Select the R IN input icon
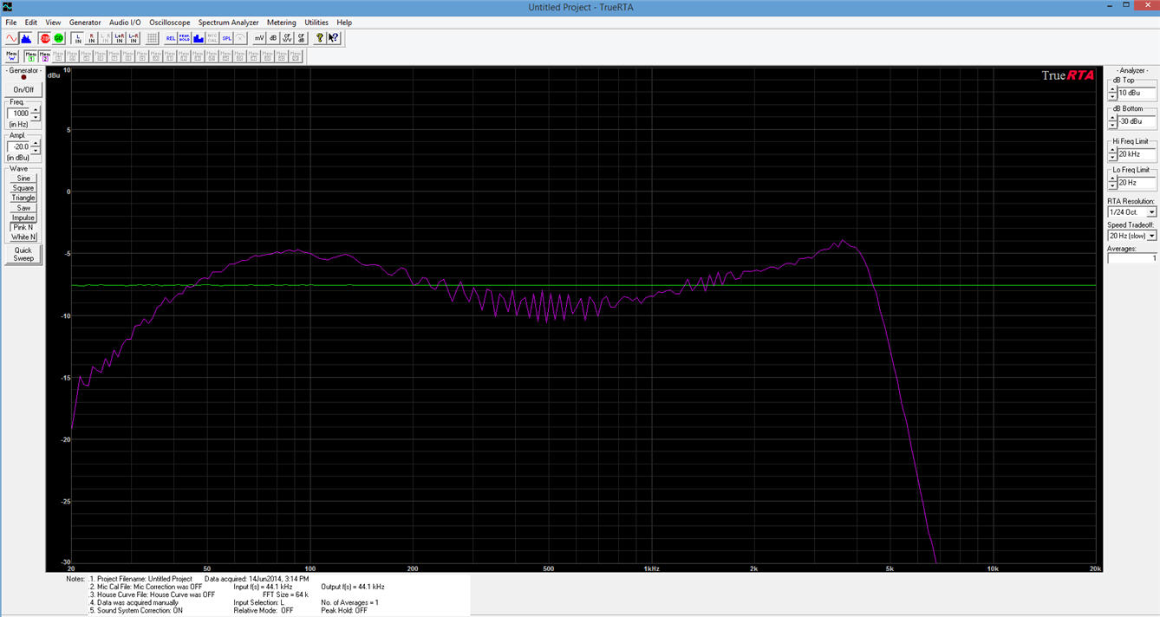This screenshot has width=1160, height=617. (92, 38)
